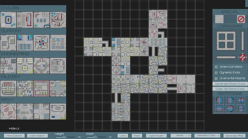This screenshot has width=248, height=139.
Task: Select the horizontal corridor piece
Action: tap(226, 57)
